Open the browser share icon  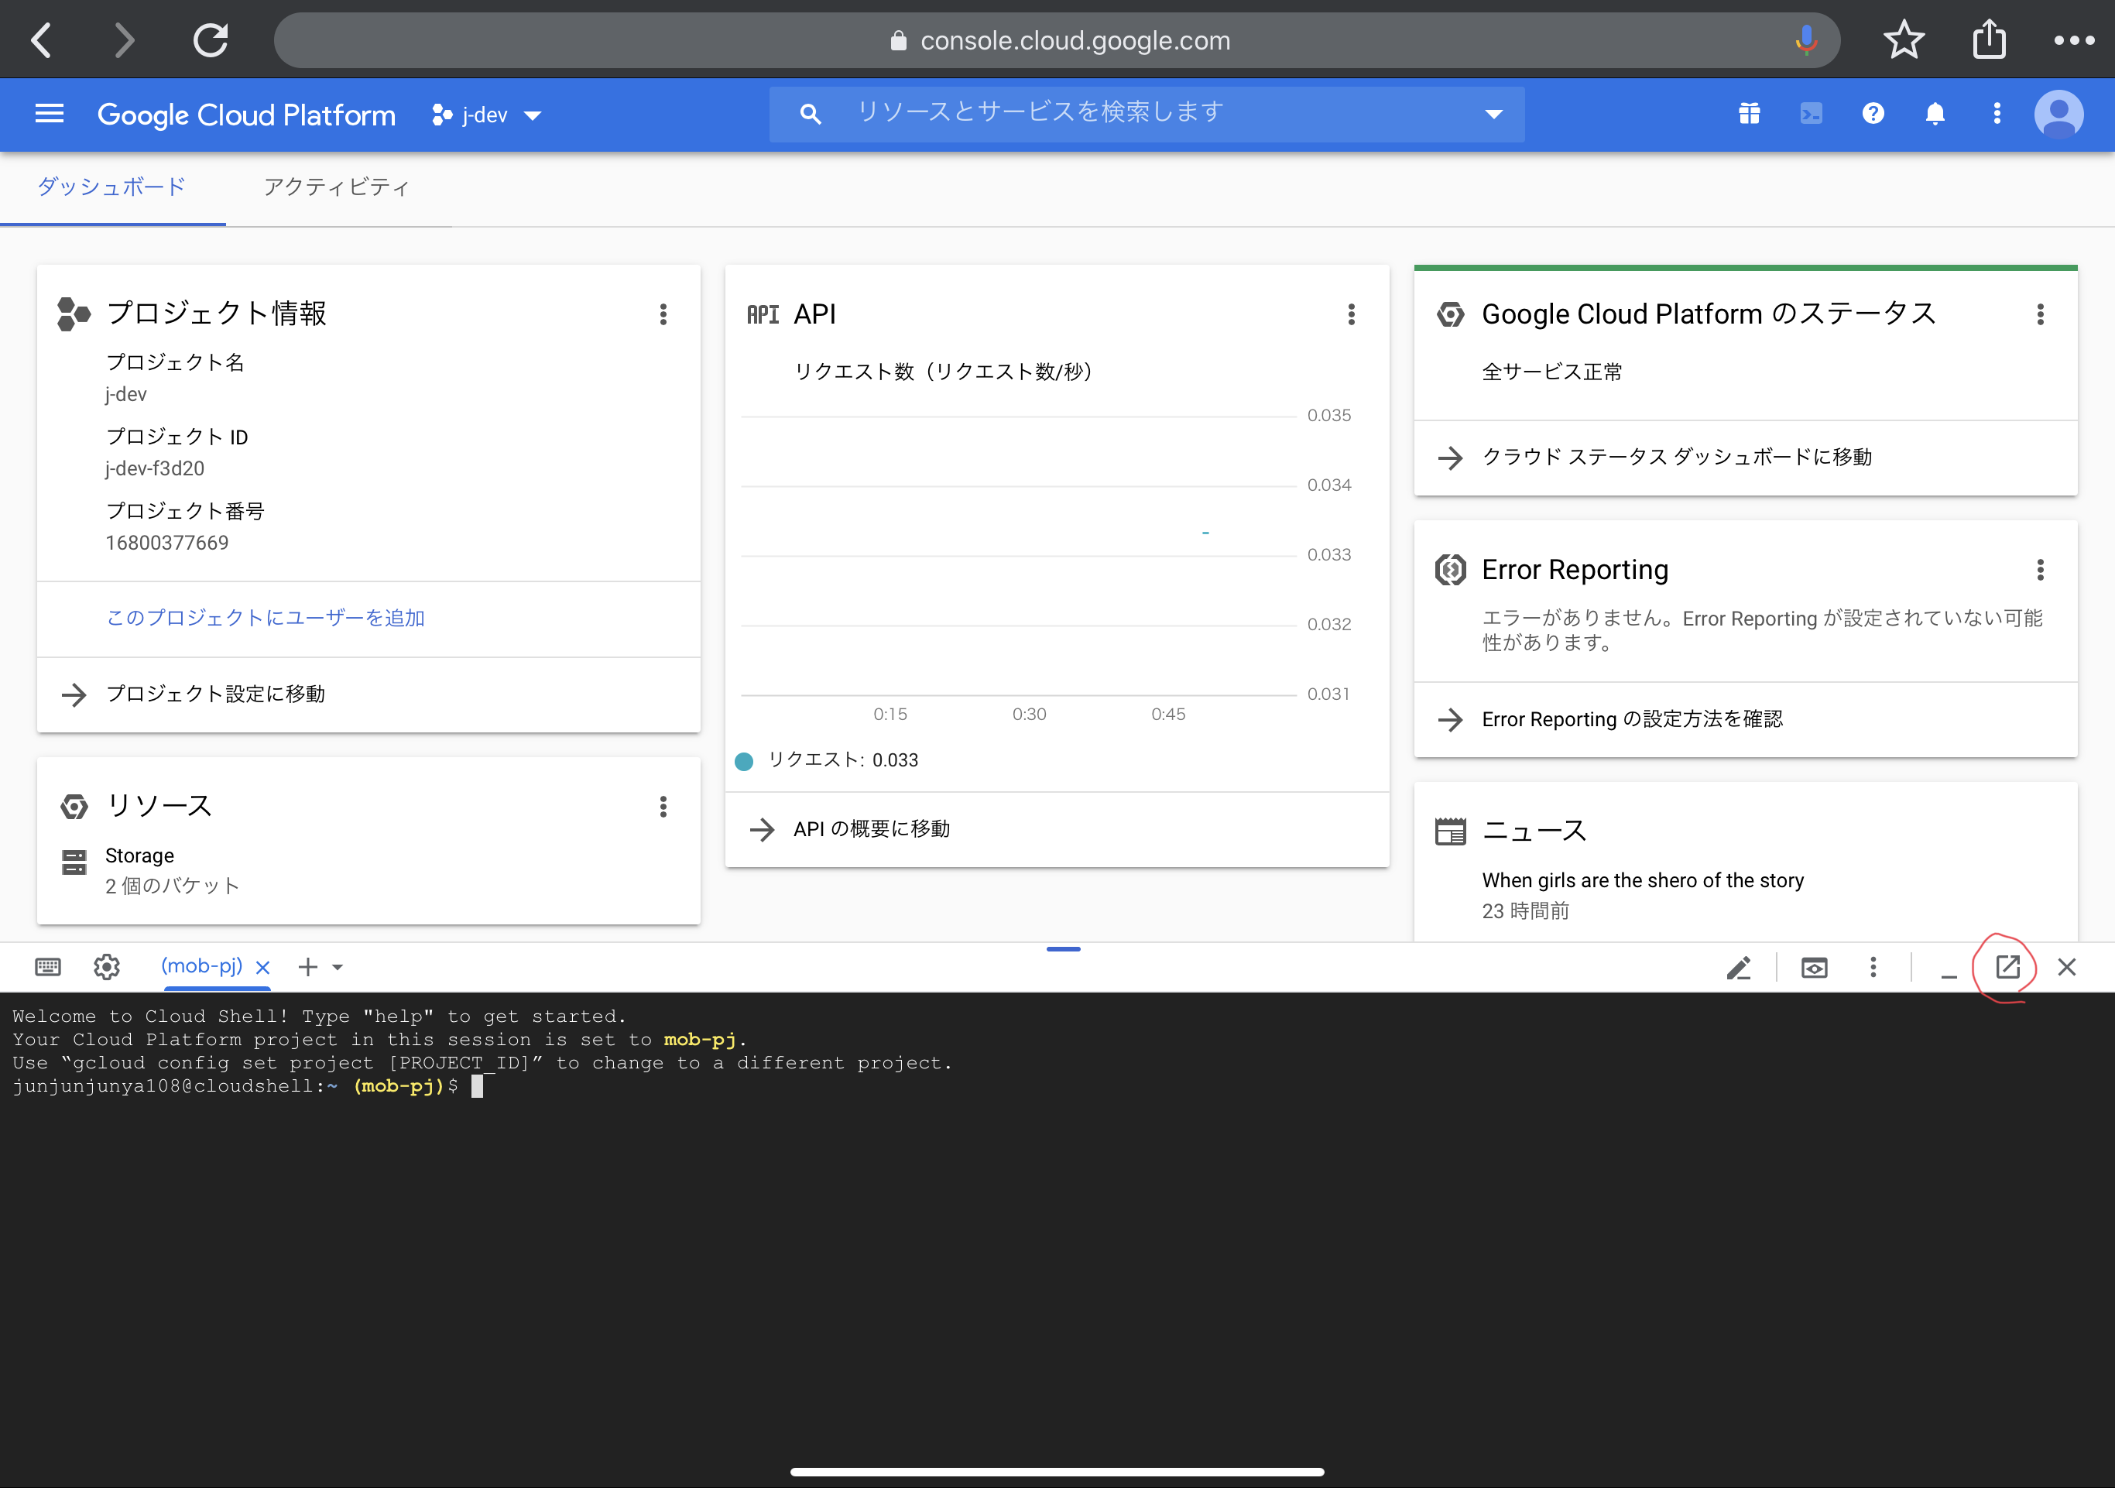click(1989, 39)
